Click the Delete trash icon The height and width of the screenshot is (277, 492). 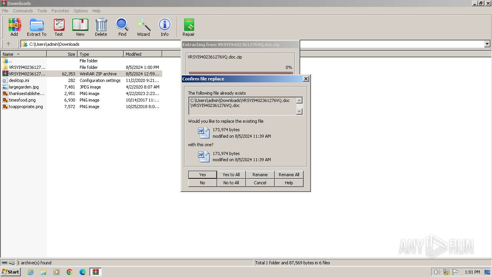pyautogui.click(x=101, y=27)
